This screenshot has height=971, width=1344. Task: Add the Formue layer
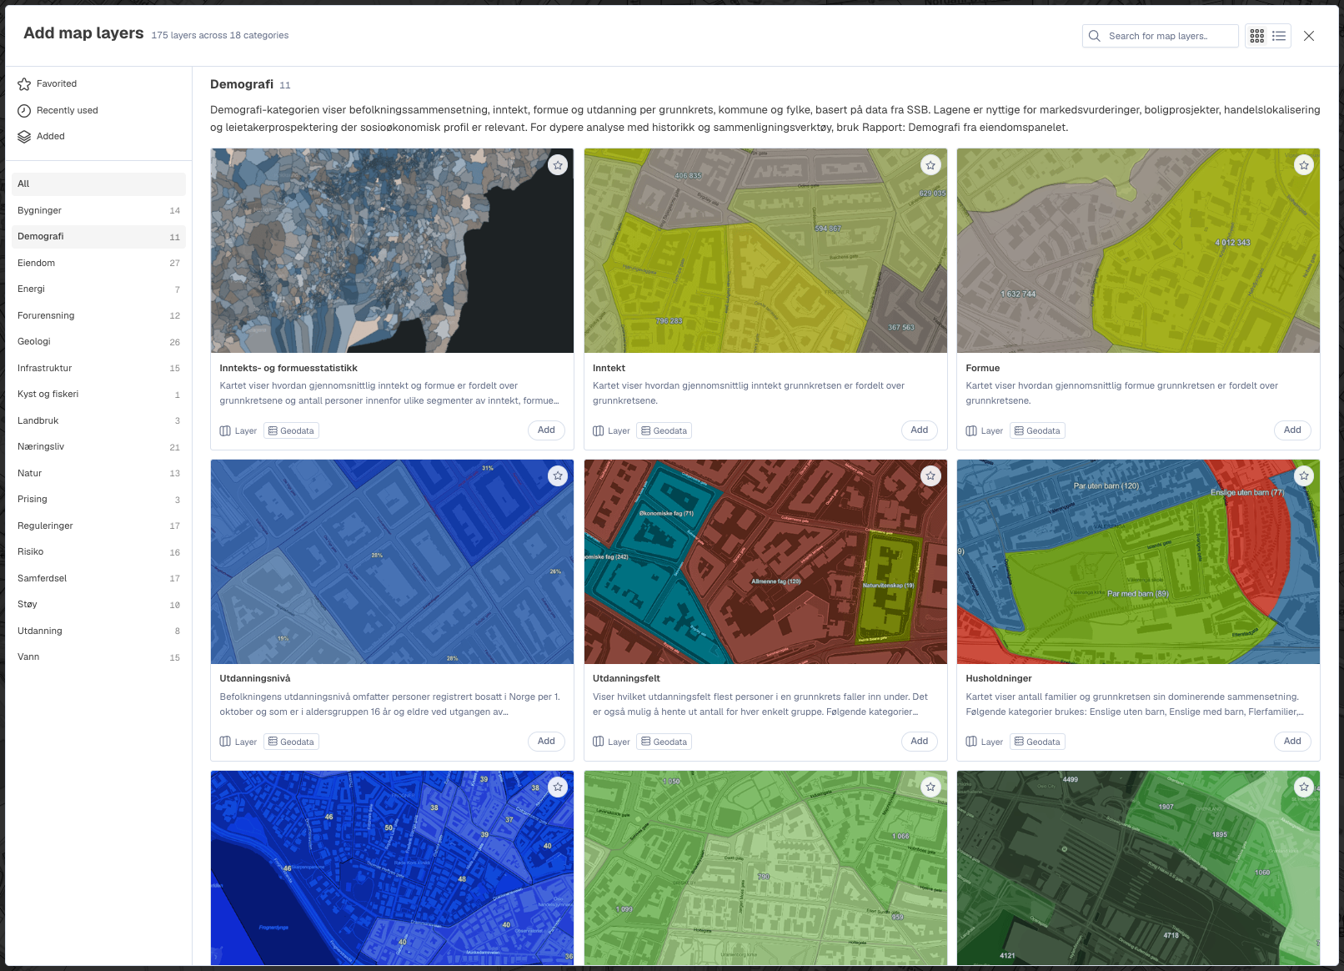(x=1292, y=430)
